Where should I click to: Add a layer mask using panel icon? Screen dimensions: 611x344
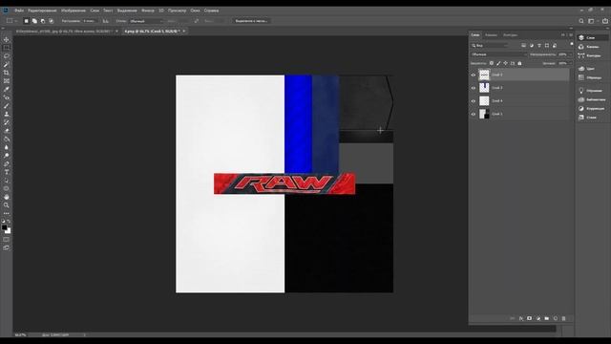(529, 318)
